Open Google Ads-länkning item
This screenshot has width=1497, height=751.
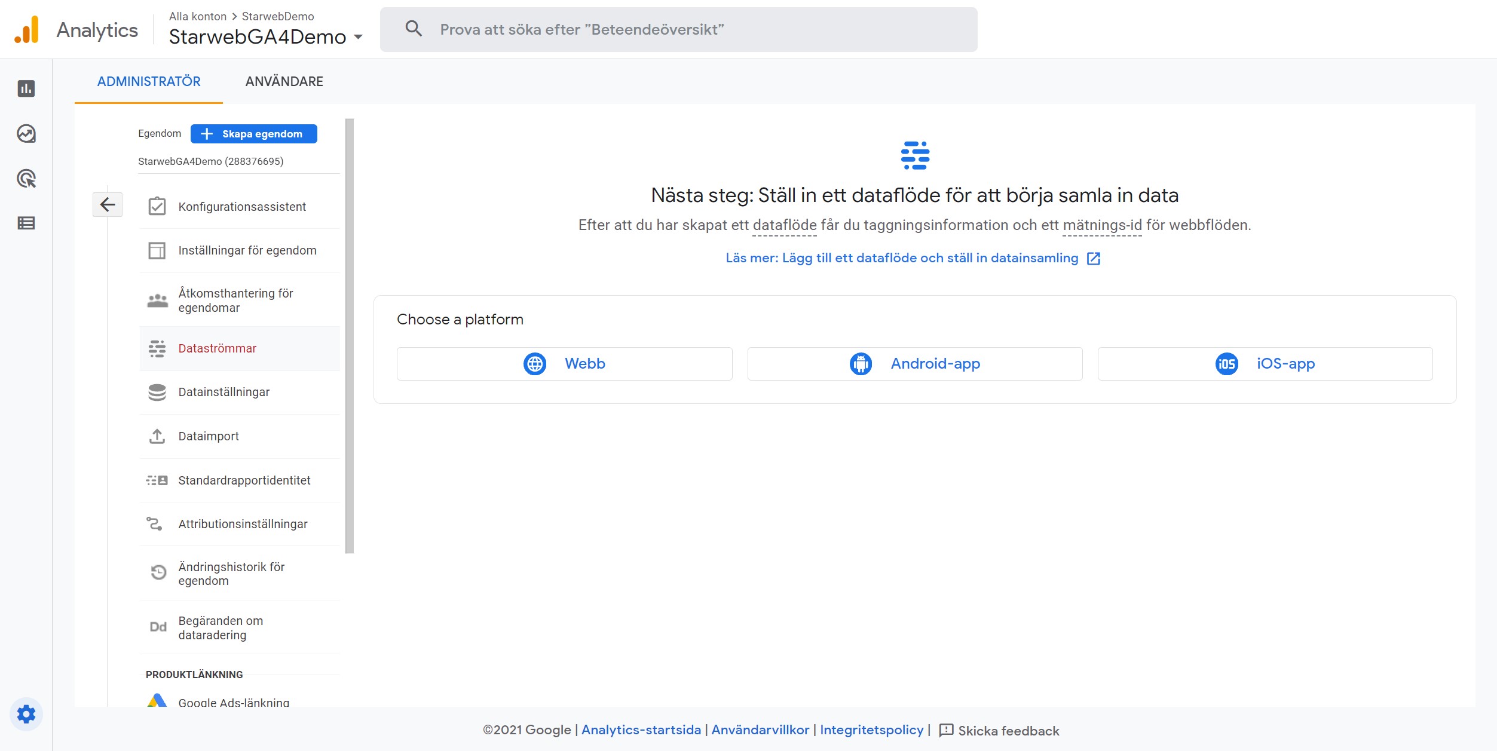click(240, 701)
